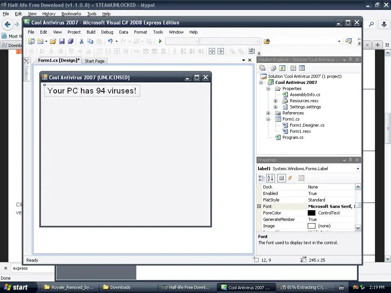391x293 pixels.
Task: Click Show All Files in Solution Explorer
Action: coord(273,68)
